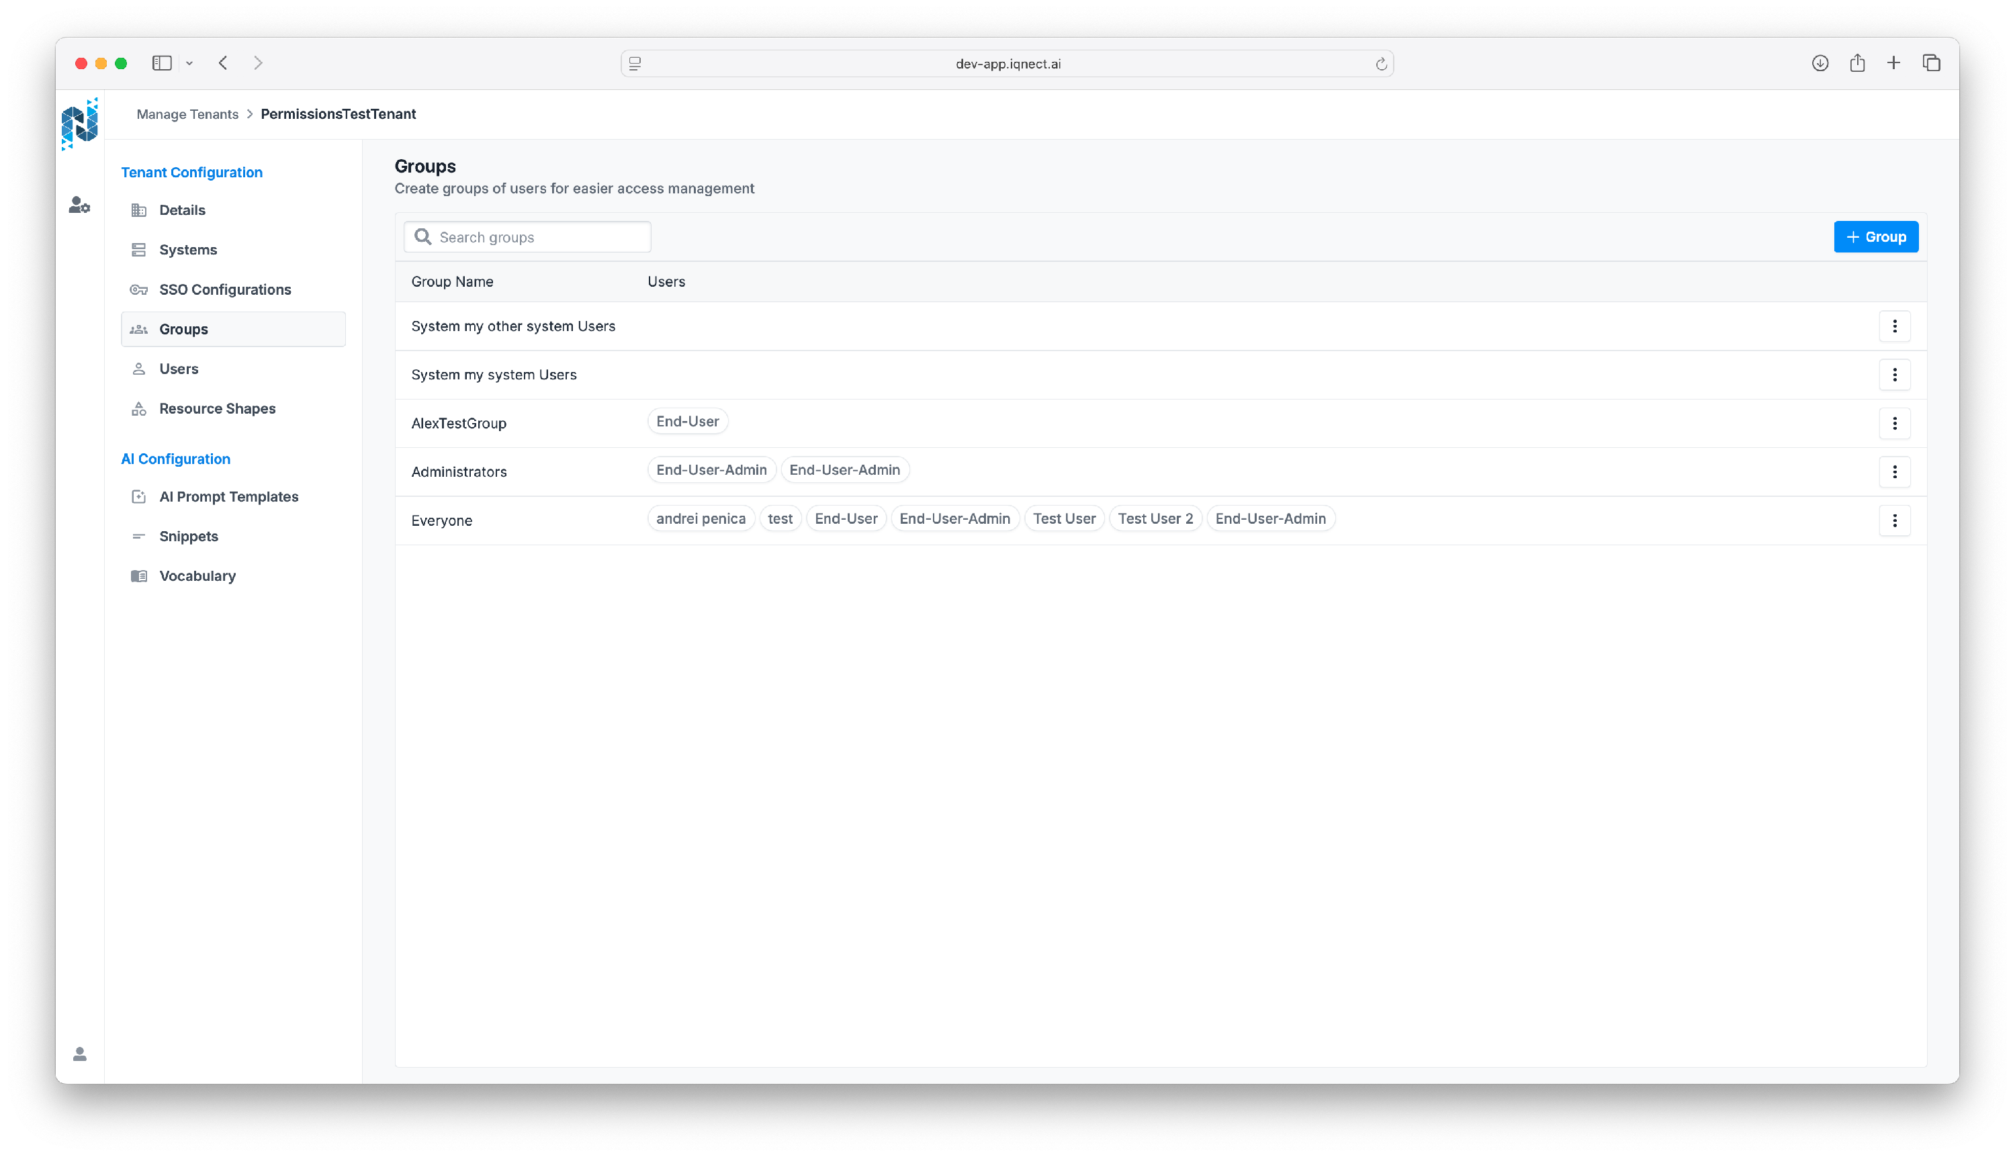Click Safari's sidebar toggle icon
Image resolution: width=2015 pixels, height=1157 pixels.
(162, 62)
